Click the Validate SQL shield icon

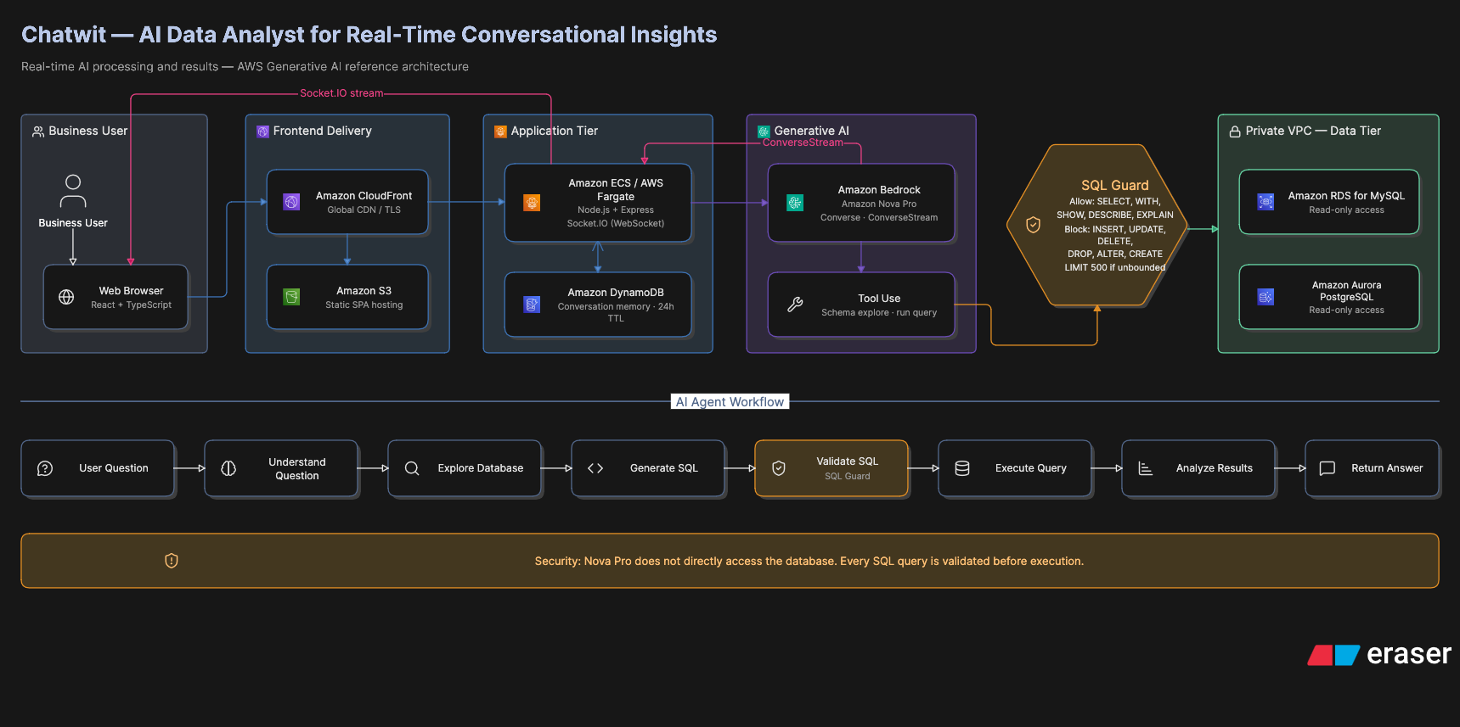tap(779, 468)
